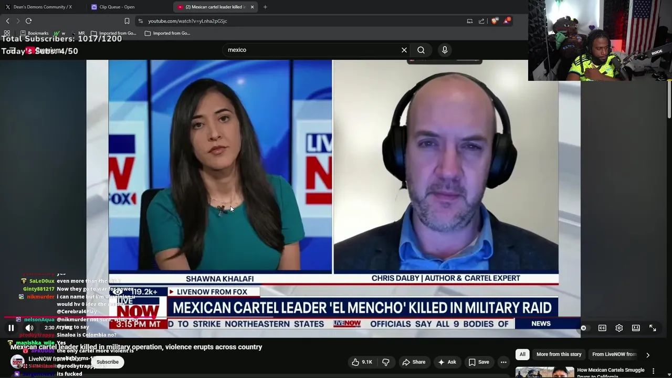
Task: Select More from this story chip
Action: [559, 354]
